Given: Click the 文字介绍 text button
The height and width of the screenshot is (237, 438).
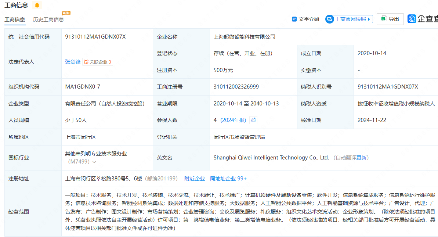Looking at the screenshot, I should pos(309,19).
